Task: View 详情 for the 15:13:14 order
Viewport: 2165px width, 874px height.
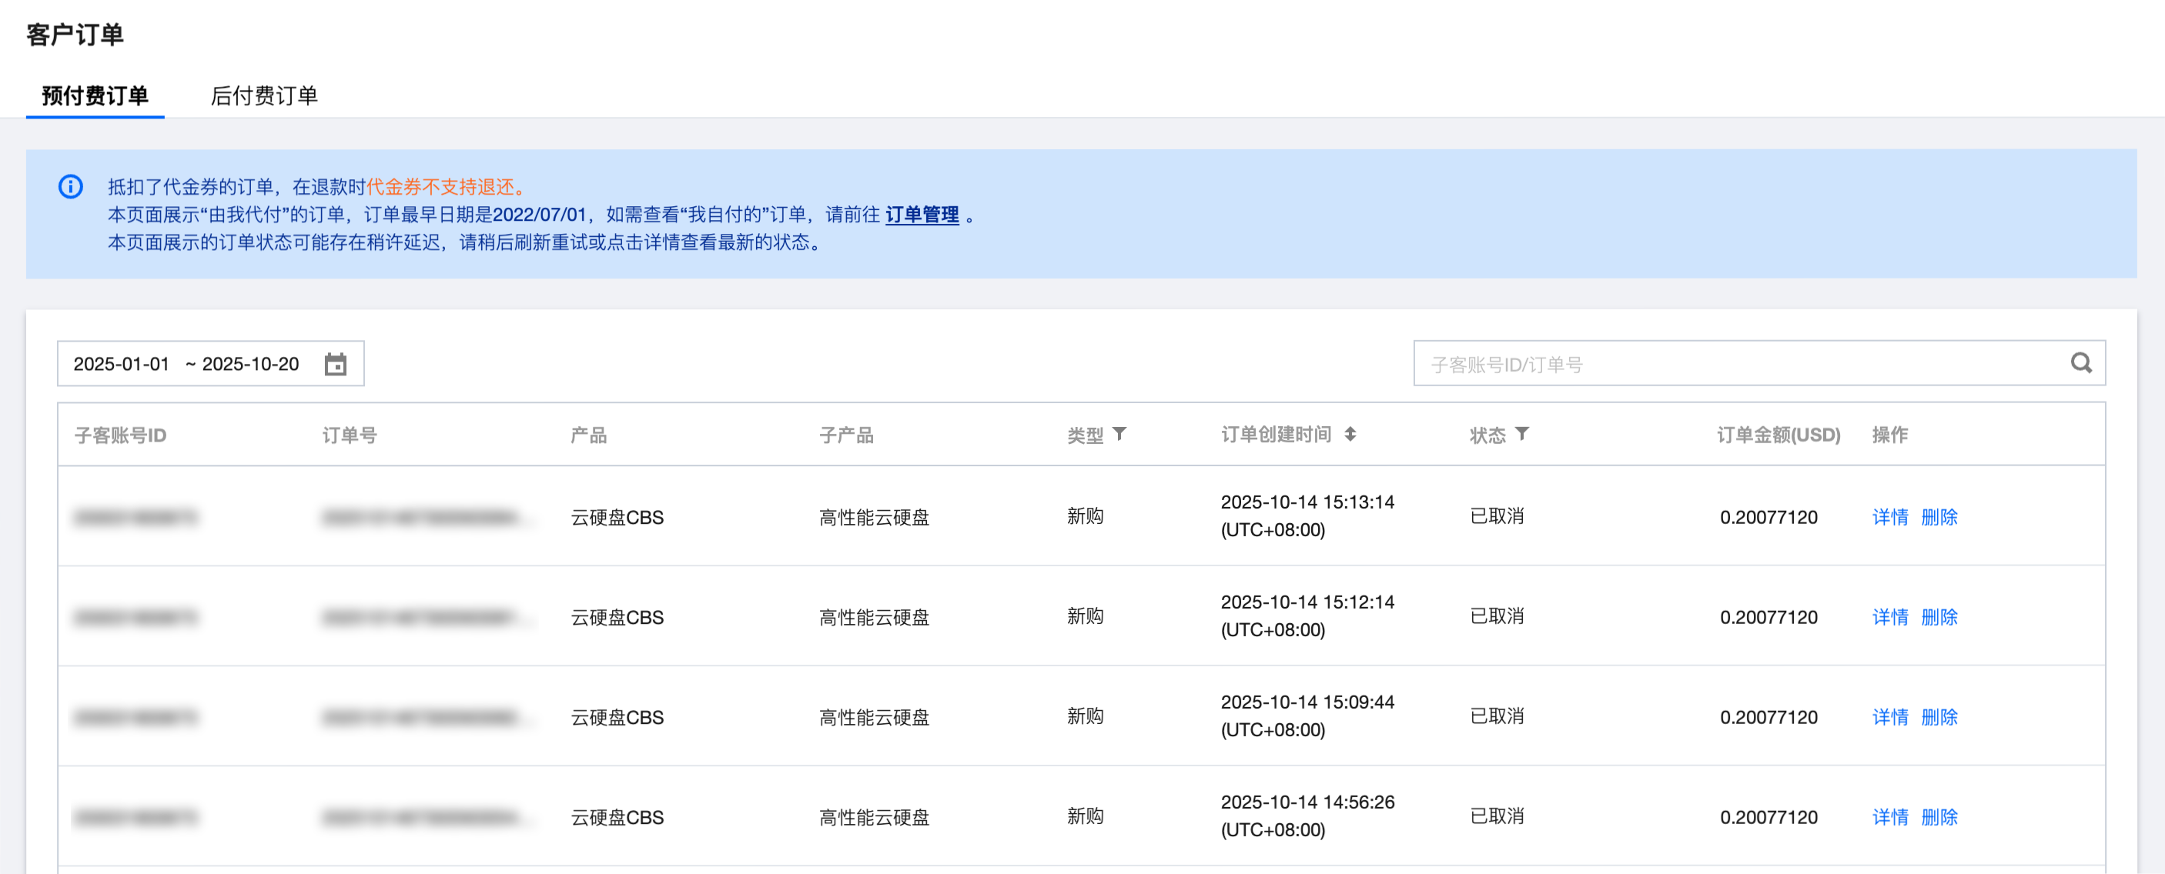Action: point(1889,517)
